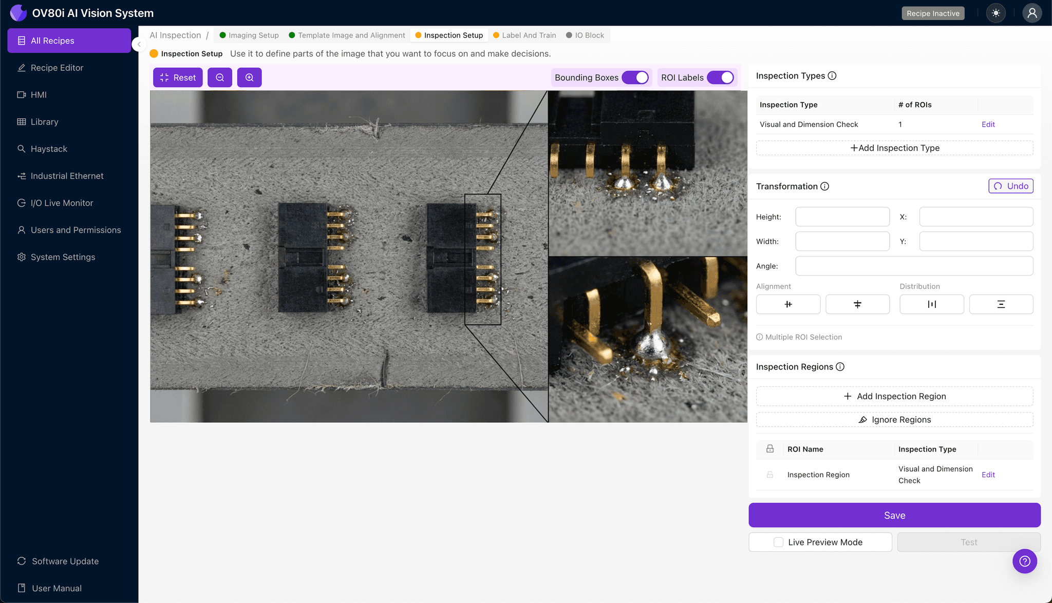Open the user profile icon at top right
The height and width of the screenshot is (603, 1052).
1032,13
